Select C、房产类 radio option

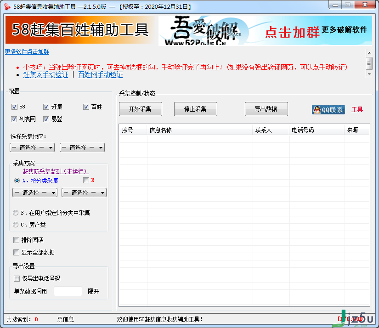16,225
